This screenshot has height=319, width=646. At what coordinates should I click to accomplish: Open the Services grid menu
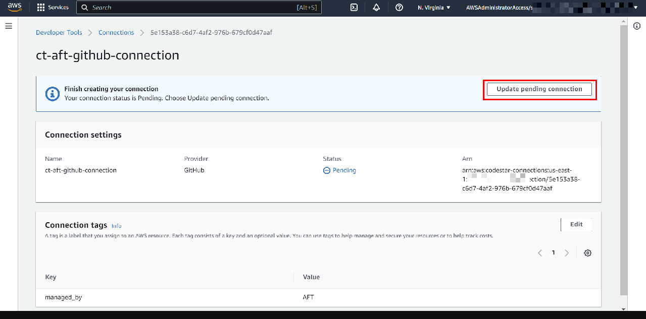(x=53, y=8)
